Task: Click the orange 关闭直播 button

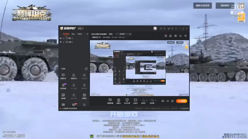Action: [182, 101]
